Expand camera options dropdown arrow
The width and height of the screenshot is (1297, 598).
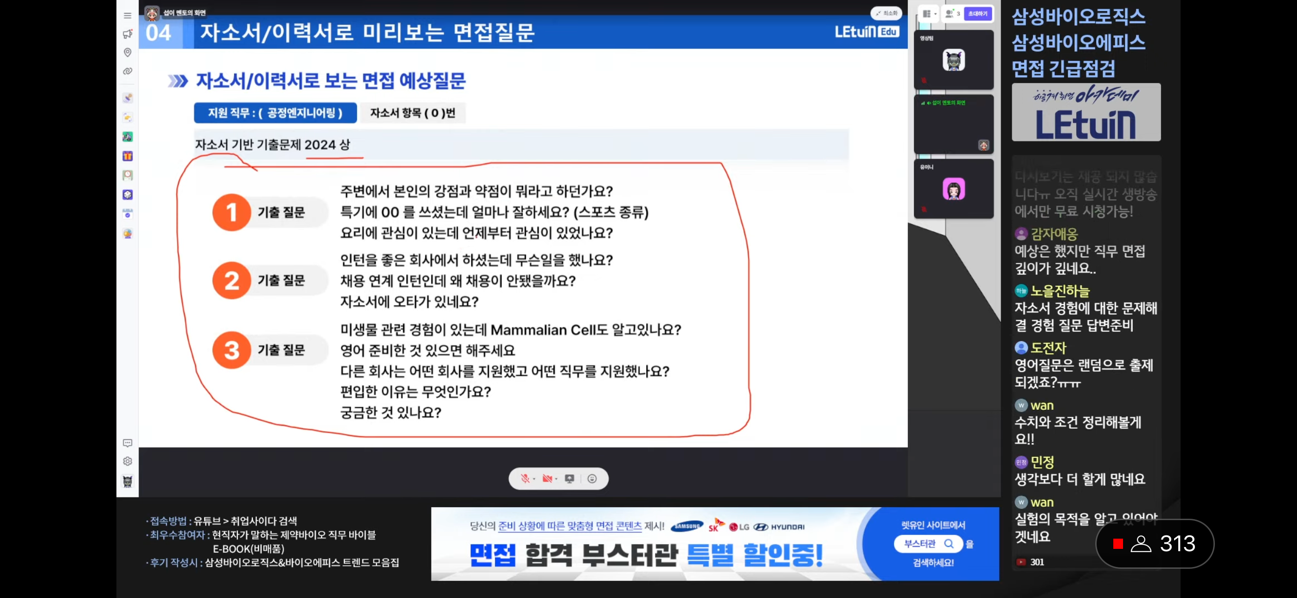[556, 479]
